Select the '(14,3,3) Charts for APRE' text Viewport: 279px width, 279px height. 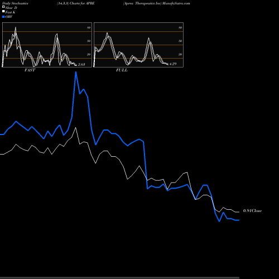coord(76,3)
